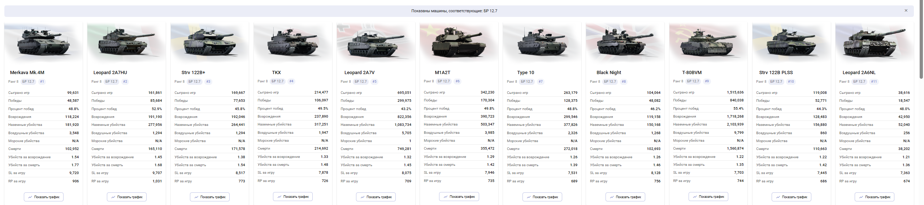Viewport: 924px width, 205px height.
Task: Open Type 10 tank image
Action: coord(542,42)
